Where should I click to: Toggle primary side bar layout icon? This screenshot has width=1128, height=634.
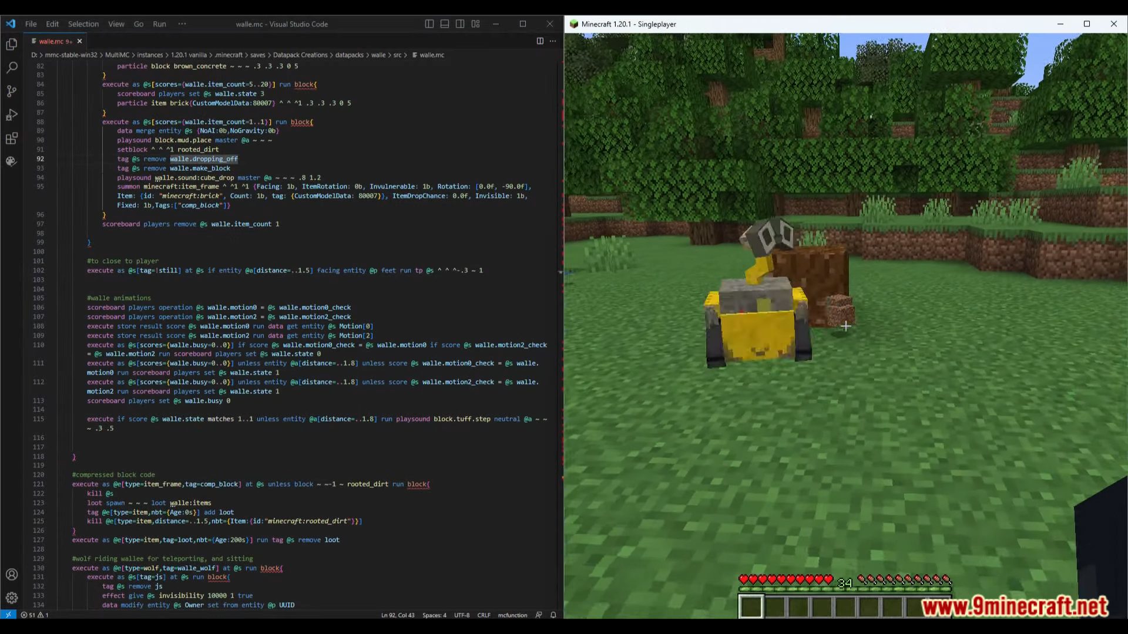429,24
